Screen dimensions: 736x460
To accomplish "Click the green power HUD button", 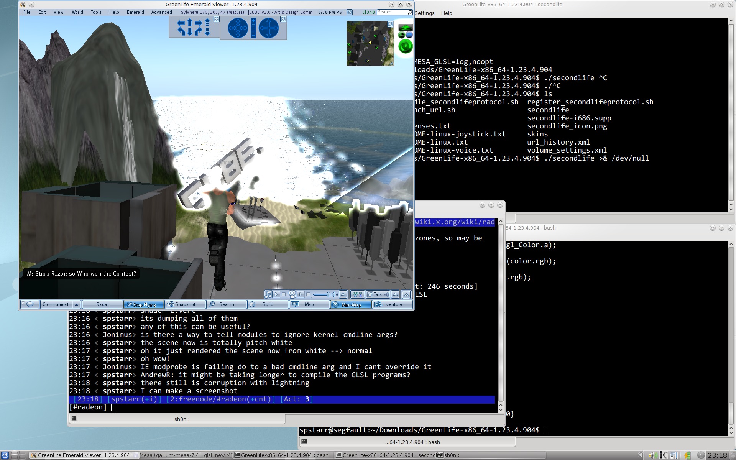I will 405,46.
